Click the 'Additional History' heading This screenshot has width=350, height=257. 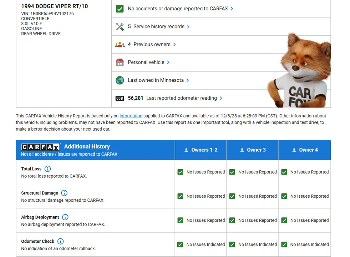pos(87,146)
